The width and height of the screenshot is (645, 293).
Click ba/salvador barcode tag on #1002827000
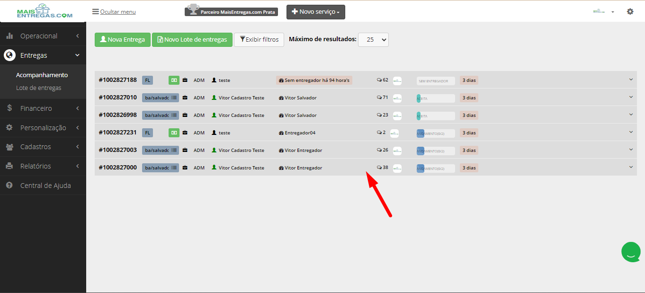click(x=161, y=168)
